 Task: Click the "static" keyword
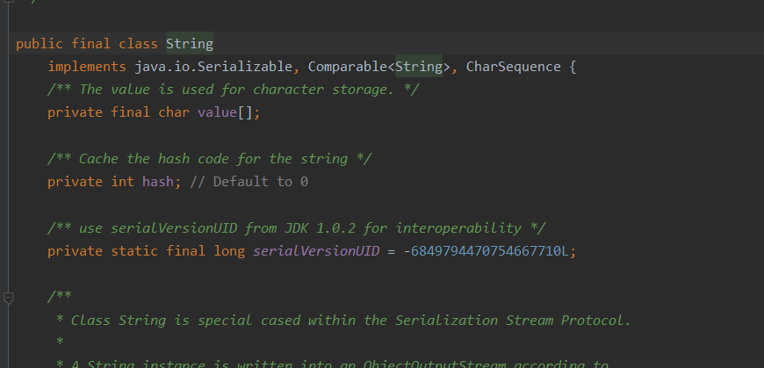click(x=134, y=251)
